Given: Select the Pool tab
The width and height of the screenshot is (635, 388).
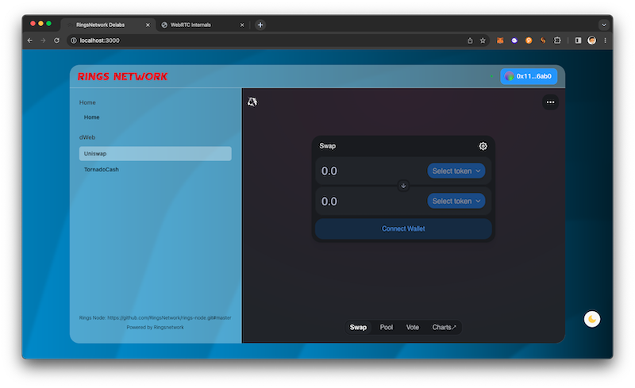Looking at the screenshot, I should [386, 327].
